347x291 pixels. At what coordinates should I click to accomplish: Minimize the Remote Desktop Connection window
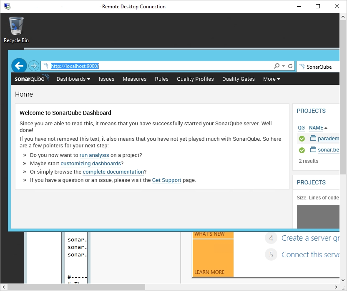[299, 6]
